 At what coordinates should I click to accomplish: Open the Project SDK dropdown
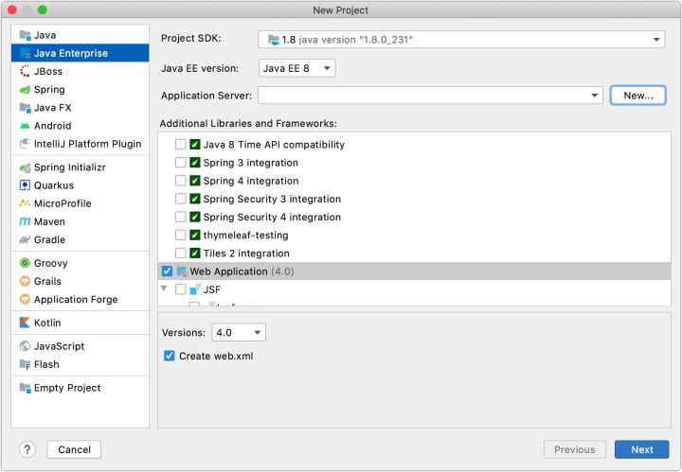click(461, 39)
